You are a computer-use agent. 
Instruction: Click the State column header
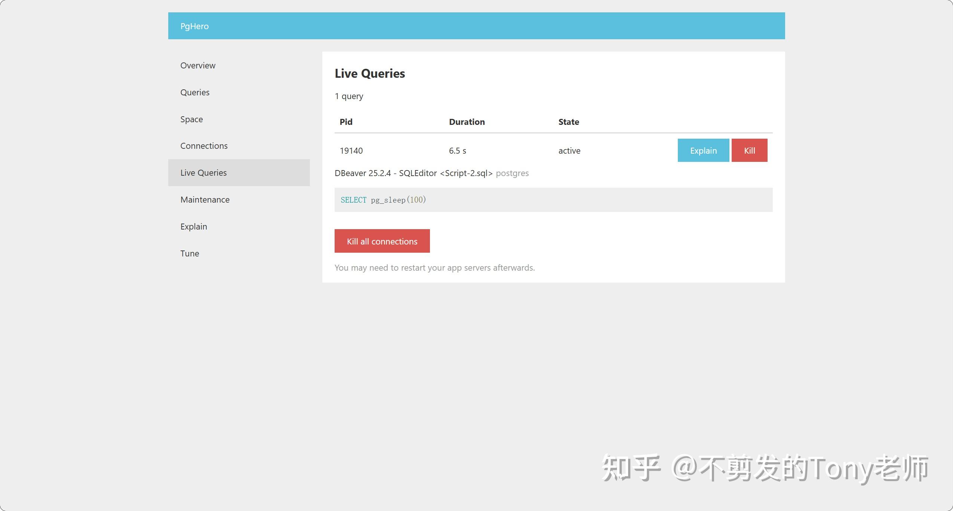point(569,122)
